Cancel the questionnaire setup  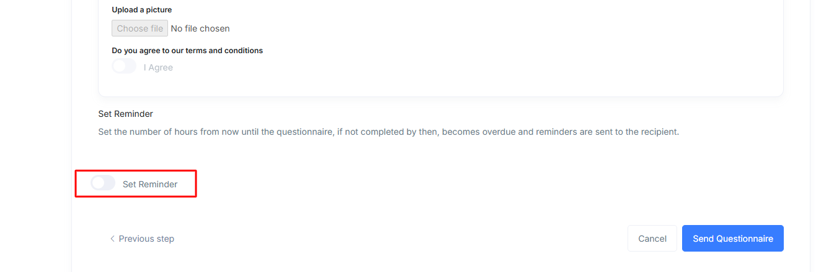pyautogui.click(x=652, y=239)
